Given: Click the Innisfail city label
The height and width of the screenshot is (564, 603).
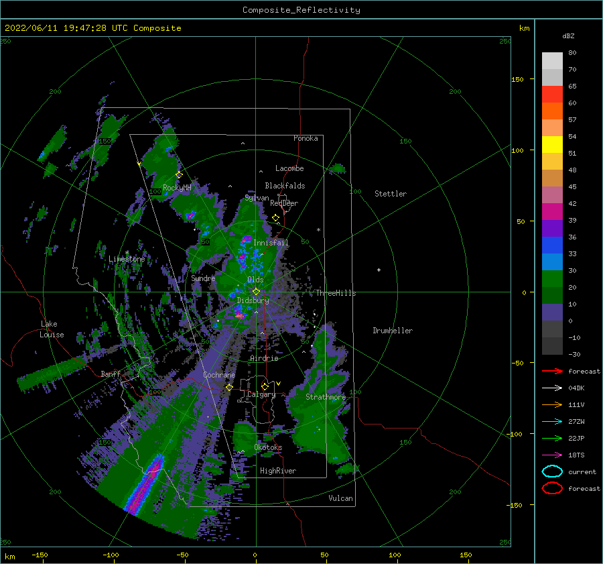Looking at the screenshot, I should tap(271, 243).
